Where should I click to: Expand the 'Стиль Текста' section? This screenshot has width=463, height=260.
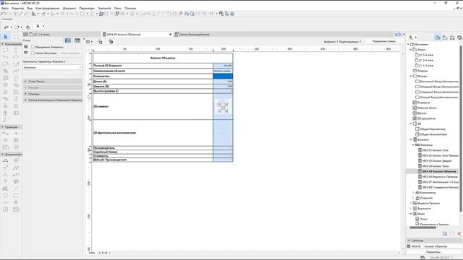click(53, 82)
